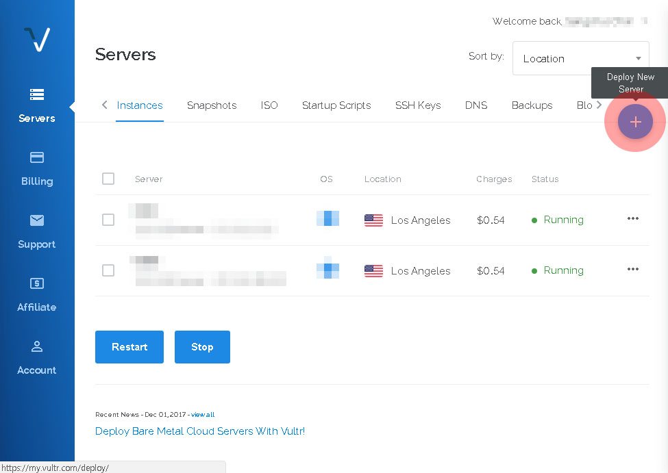The height and width of the screenshot is (473, 668).
Task: Open actions menu for first Los Angeles server
Action: (x=632, y=218)
